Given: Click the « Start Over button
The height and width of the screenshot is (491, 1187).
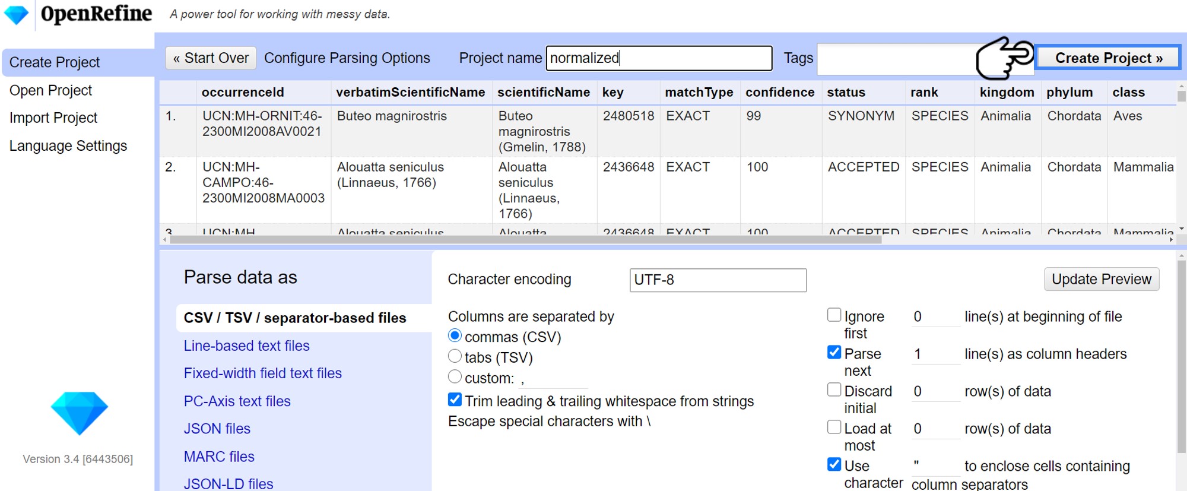Looking at the screenshot, I should tap(211, 58).
